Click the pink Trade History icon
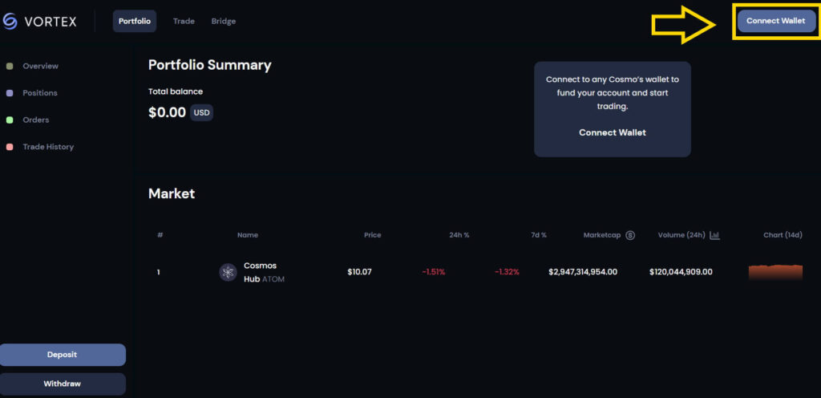Viewport: 821px width, 398px height. 9,147
